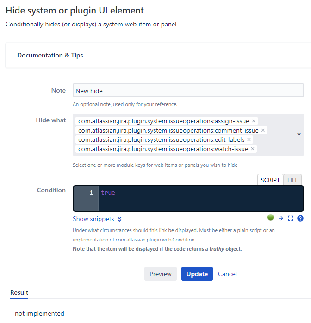The image size is (311, 323).
Task: Select the Result tab
Action: click(x=19, y=292)
